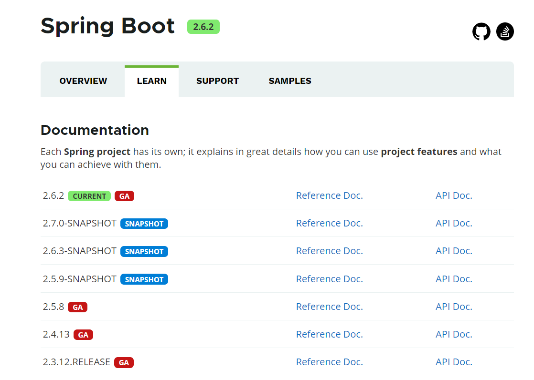Open the Support tab
This screenshot has width=534, height=380.
click(x=217, y=81)
